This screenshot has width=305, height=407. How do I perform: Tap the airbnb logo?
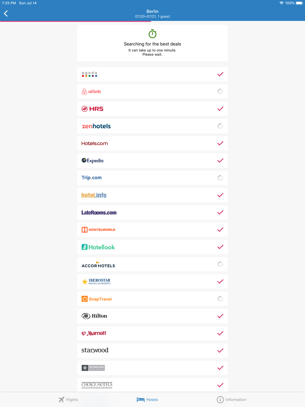click(91, 92)
